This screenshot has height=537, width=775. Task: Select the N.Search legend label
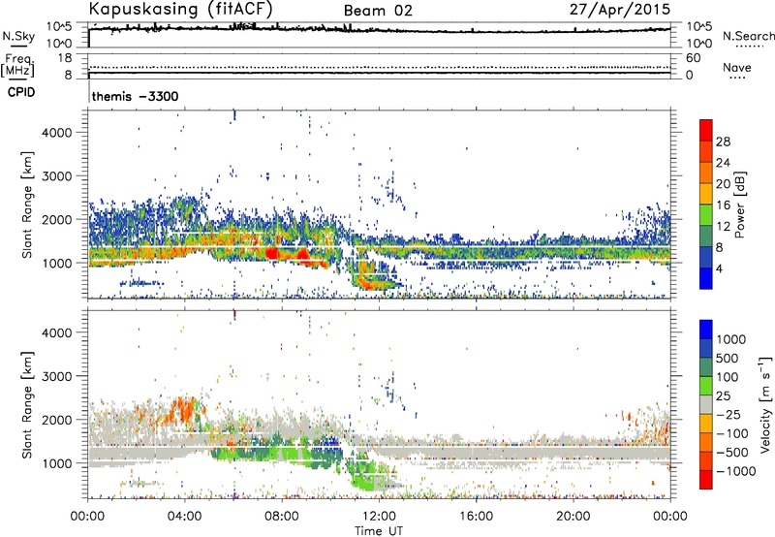749,36
